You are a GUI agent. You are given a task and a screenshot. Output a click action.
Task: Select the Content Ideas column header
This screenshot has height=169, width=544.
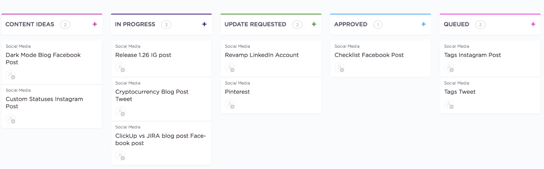tap(30, 24)
